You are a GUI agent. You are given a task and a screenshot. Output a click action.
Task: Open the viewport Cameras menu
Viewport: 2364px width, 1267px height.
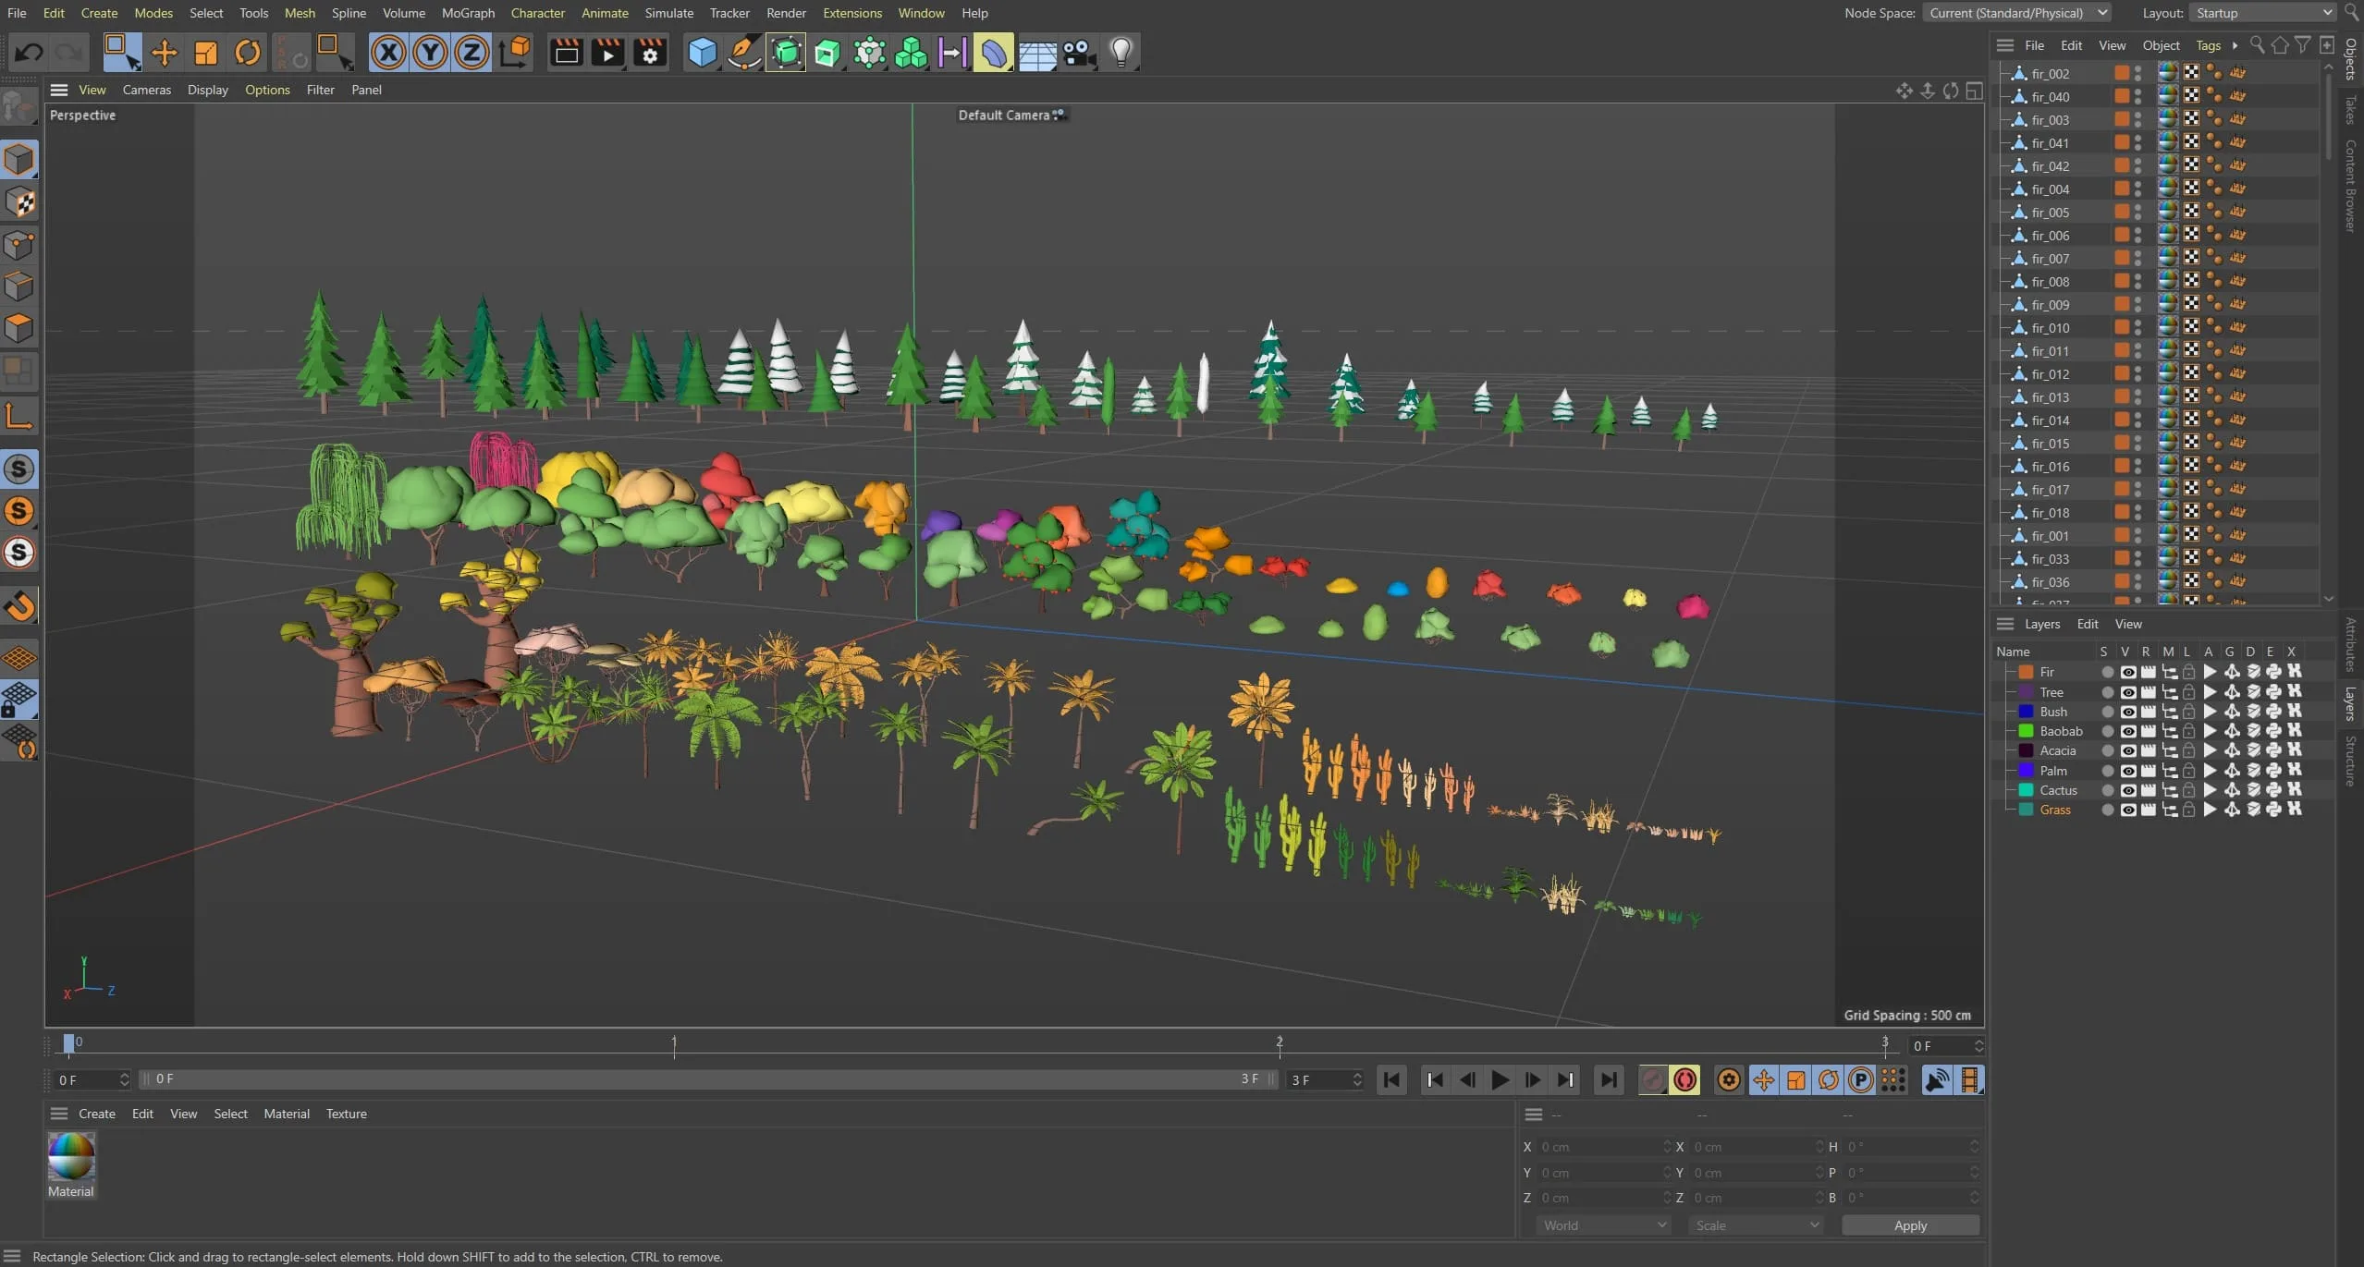point(146,90)
